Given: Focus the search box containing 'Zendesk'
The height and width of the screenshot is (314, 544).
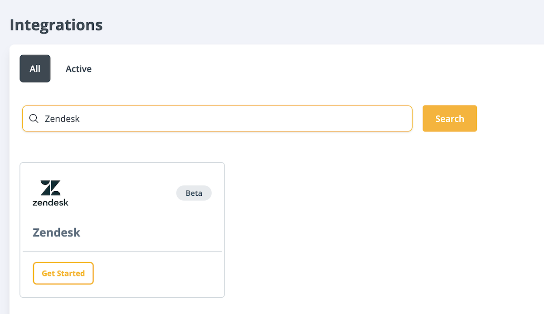Looking at the screenshot, I should click(x=181, y=118).
